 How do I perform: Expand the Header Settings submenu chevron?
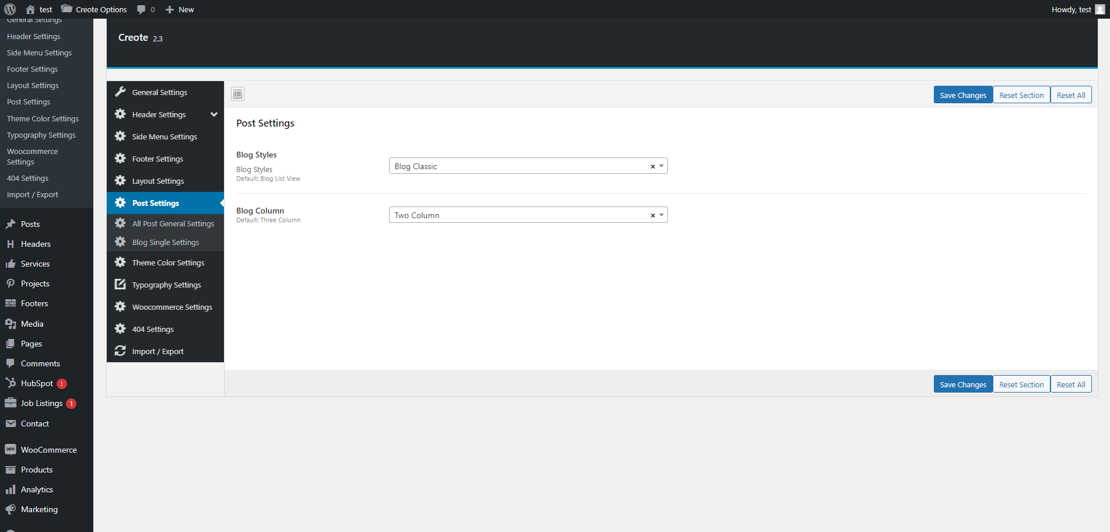[x=214, y=114]
